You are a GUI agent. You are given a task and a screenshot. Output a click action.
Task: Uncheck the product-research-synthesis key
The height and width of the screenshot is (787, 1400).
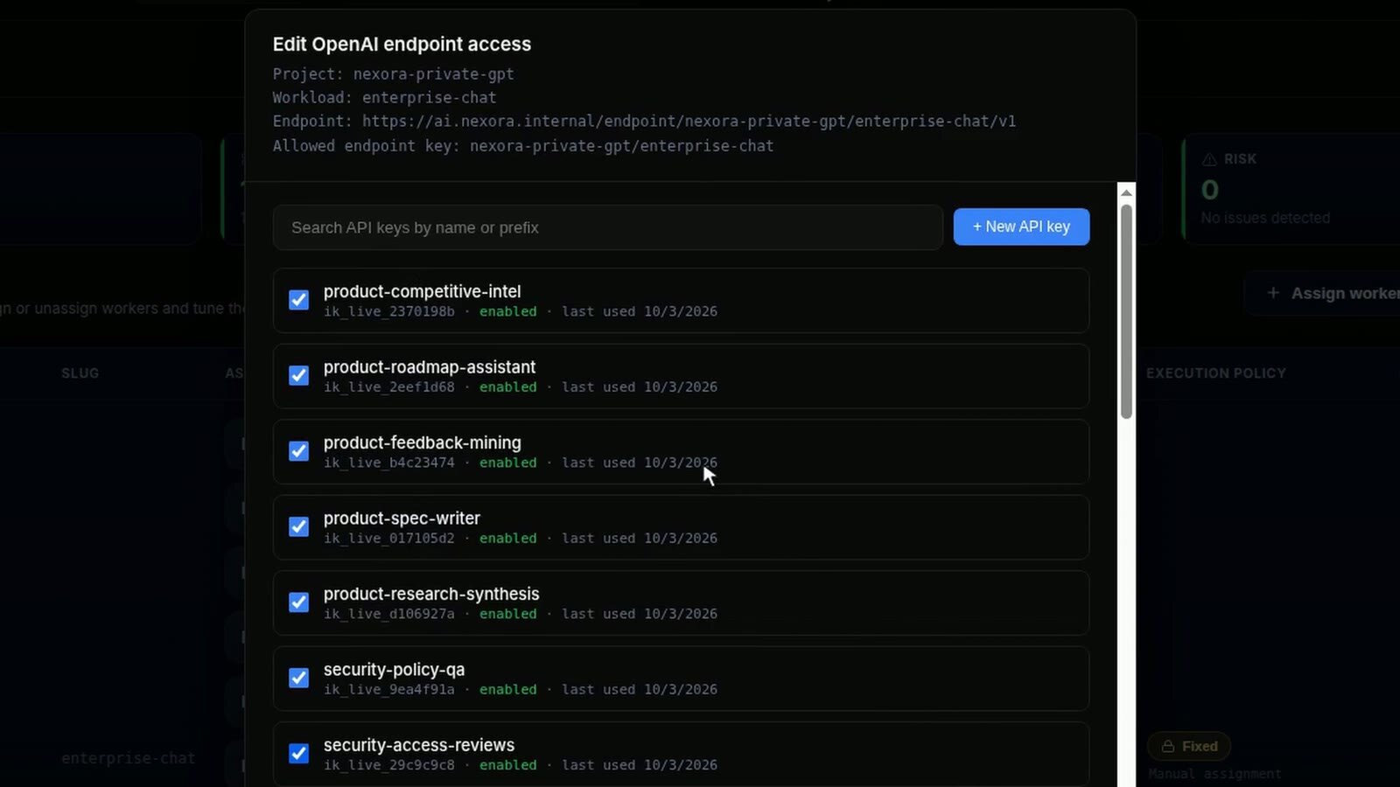[298, 602]
